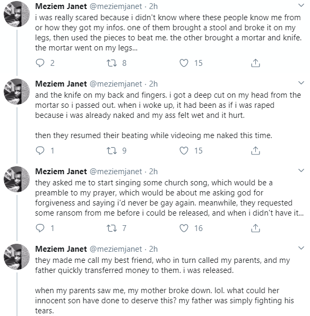Open the more-options chevron on first tweet
The width and height of the screenshot is (310, 316).
(x=301, y=5)
